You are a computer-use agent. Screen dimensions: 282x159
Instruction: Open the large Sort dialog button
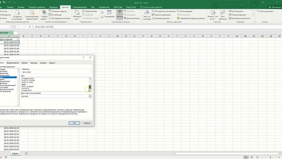[109, 14]
